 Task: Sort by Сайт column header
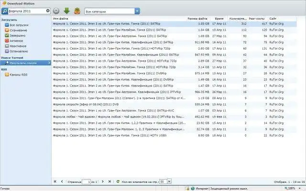click(282, 19)
